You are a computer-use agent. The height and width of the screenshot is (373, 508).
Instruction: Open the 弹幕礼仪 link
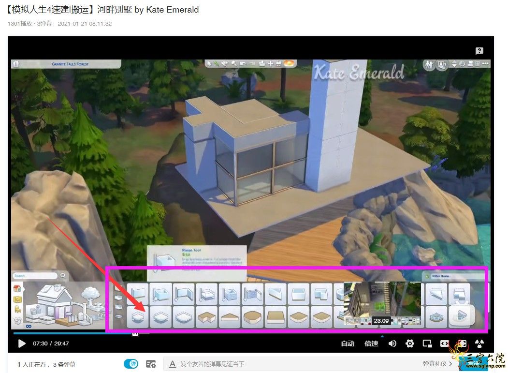(437, 364)
